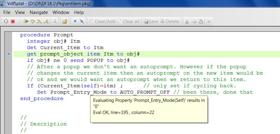Toggle the breakpoint marker in the editor gutter
The image size is (280, 134).
[8, 54]
